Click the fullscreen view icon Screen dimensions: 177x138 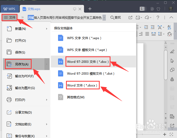pyautogui.click(x=171, y=134)
